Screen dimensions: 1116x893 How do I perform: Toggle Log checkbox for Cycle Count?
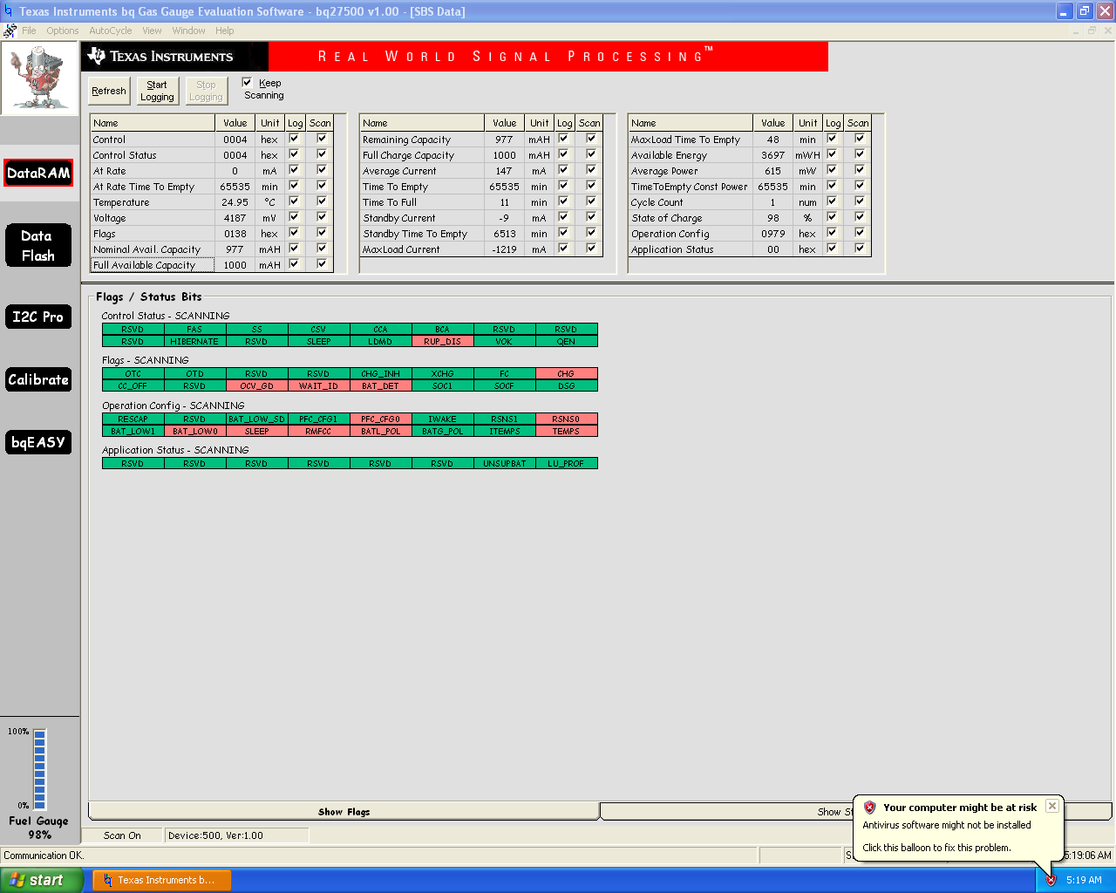point(832,201)
